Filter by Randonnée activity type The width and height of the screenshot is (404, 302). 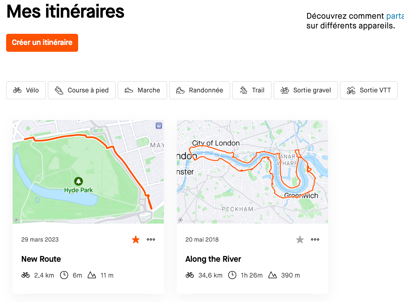(x=199, y=90)
